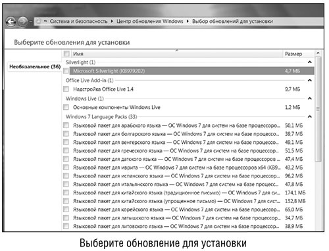The width and height of the screenshot is (329, 251).
Task: Collapse the Office Live Add-in (1) group
Action: 310,80
